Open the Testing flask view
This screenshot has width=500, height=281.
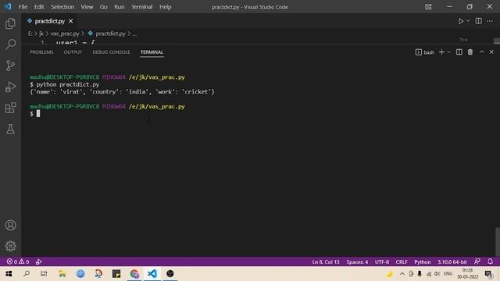(10, 129)
